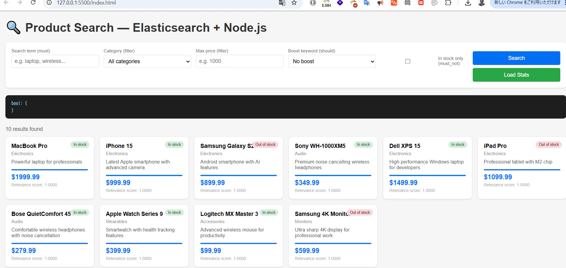Click the address bar URL 127.0.0.1:5500/index.html
566x268 pixels.
86,3
